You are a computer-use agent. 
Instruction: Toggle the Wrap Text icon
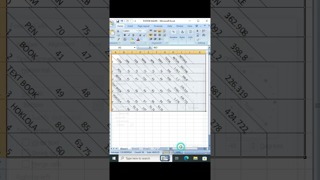point(164,31)
